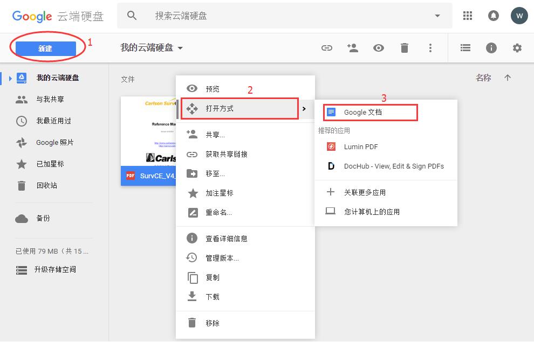Choose 获取共享链接 in context menu

[x=245, y=155]
